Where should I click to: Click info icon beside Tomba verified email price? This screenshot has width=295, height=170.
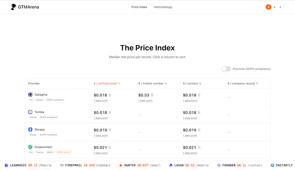[x=110, y=112]
